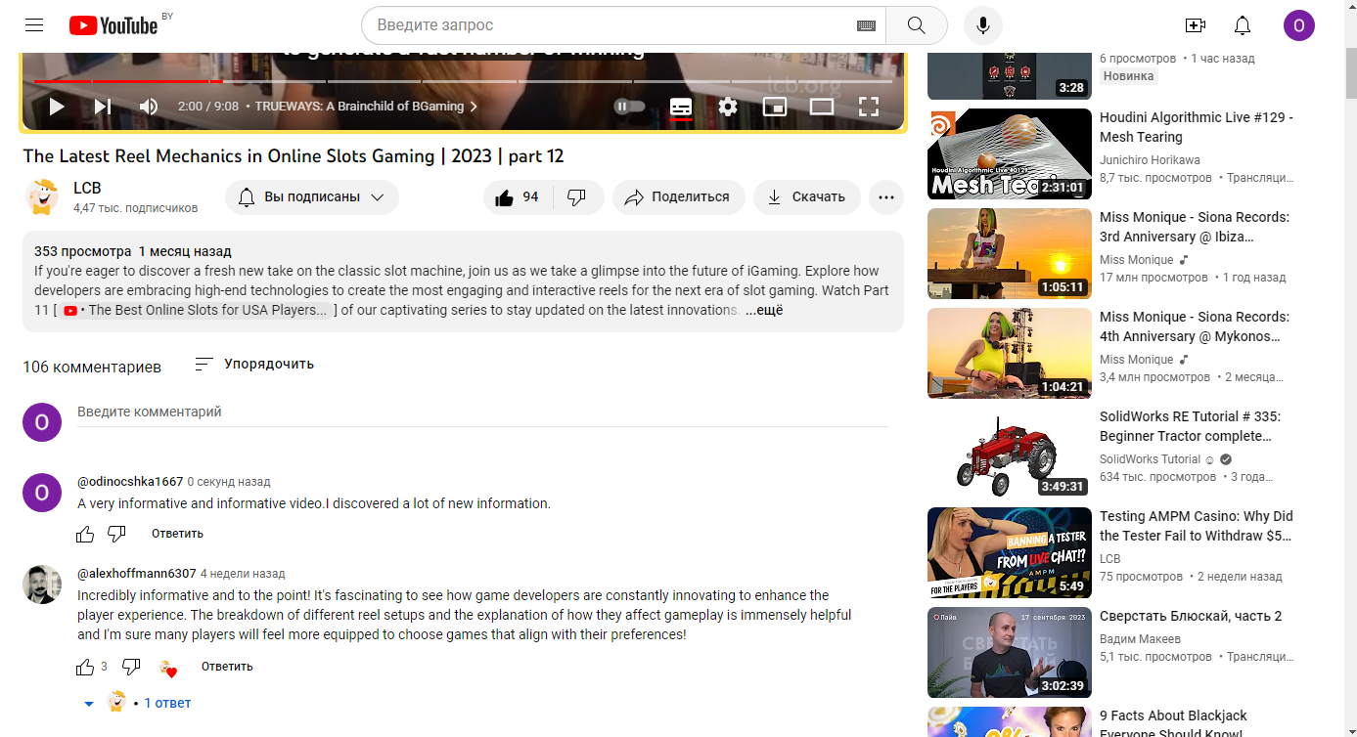Screen dimensions: 1357x737
Task: Open timestamp 0 секунд назад
Action: (229, 482)
